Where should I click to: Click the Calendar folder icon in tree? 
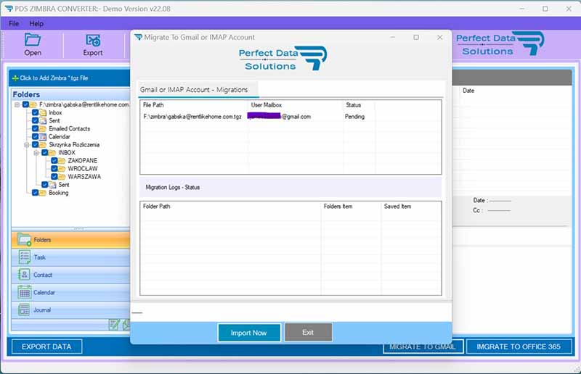(x=43, y=136)
